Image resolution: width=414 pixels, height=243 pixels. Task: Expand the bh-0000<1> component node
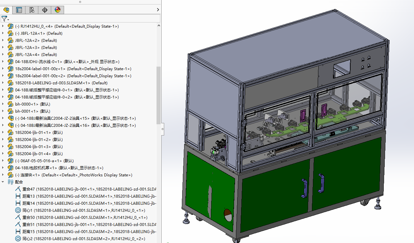click(3, 104)
